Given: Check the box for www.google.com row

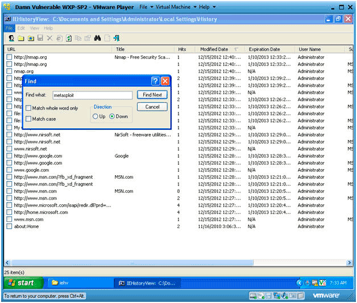Looking at the screenshot, I should coord(9,170).
